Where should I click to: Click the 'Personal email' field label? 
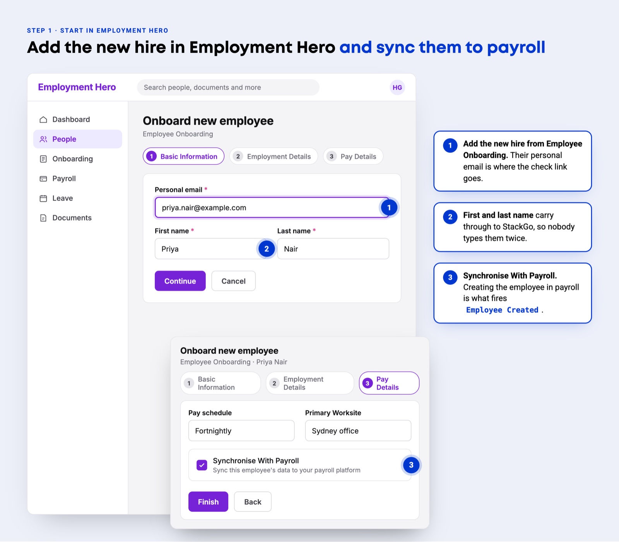click(178, 190)
